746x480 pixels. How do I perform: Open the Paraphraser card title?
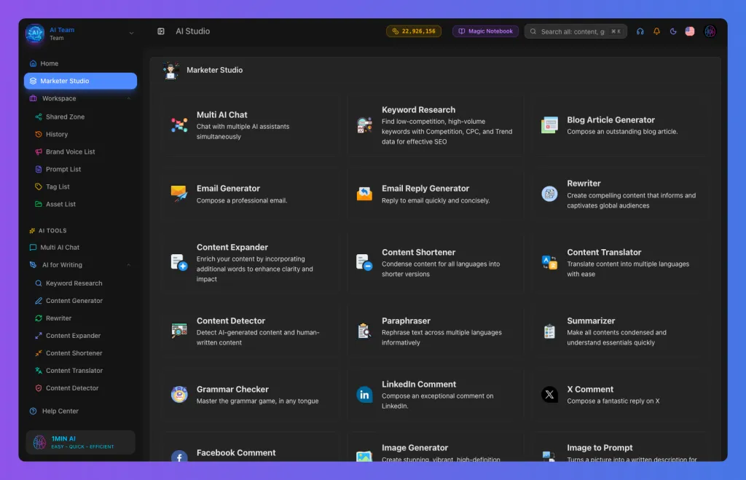(x=406, y=320)
